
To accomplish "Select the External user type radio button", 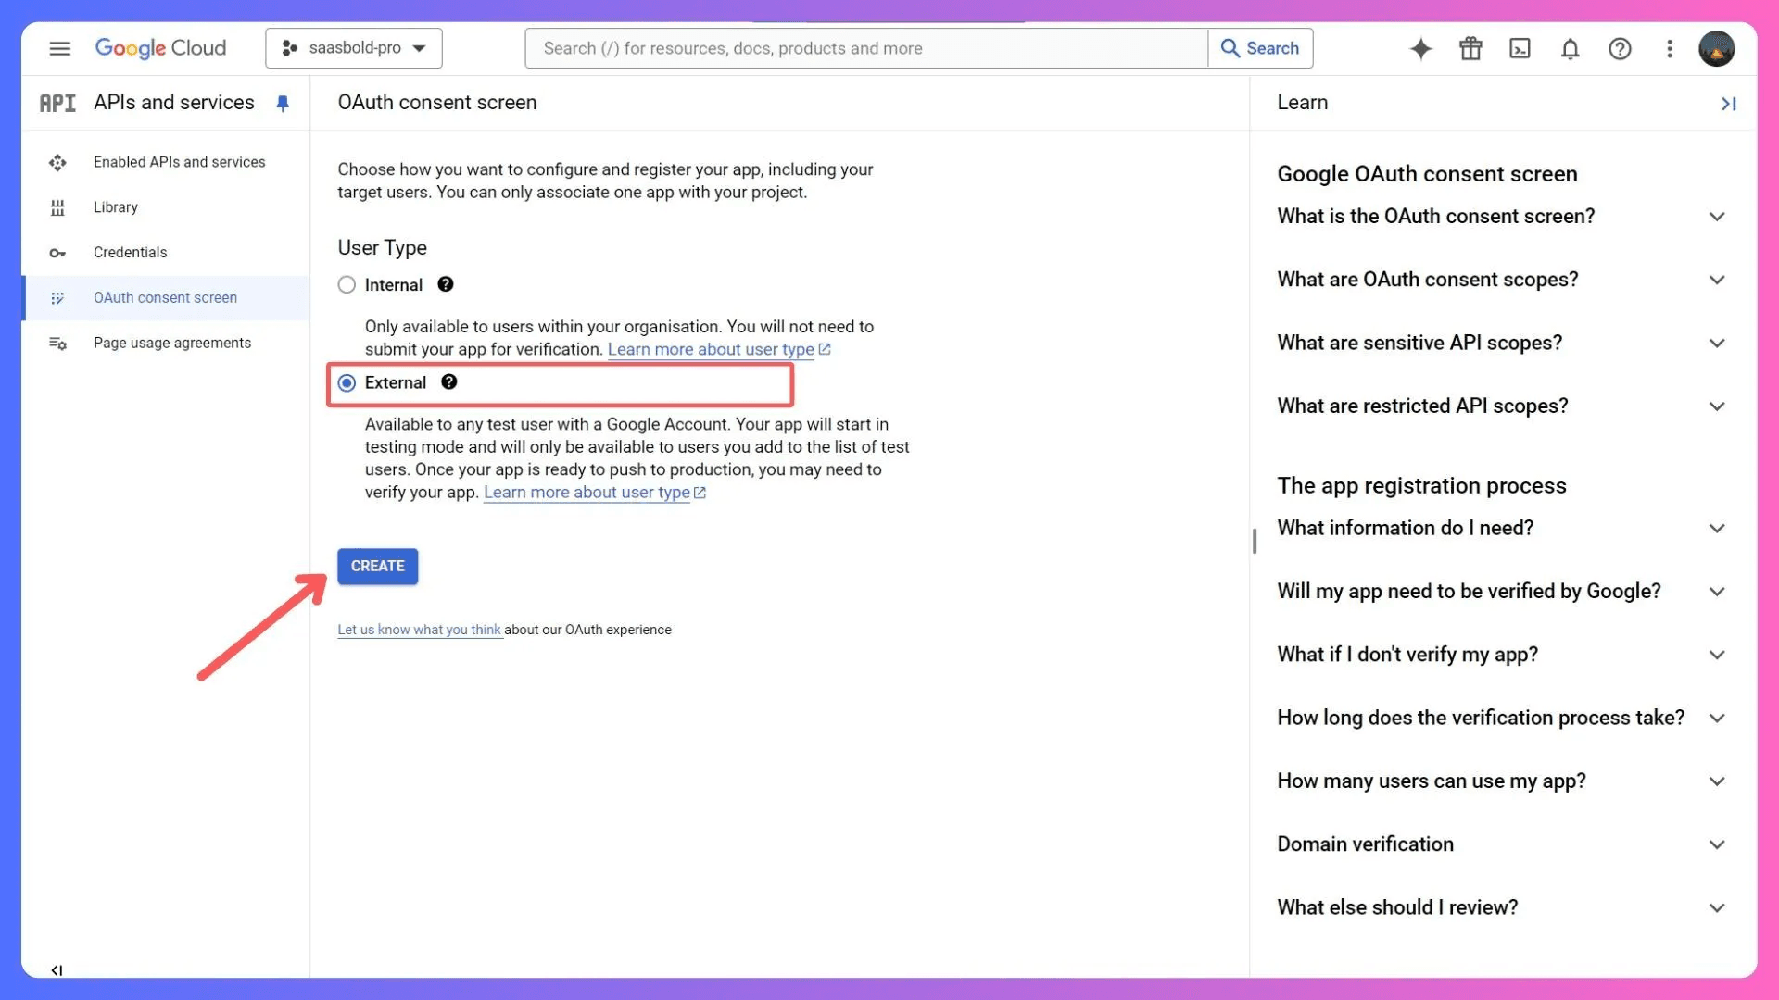I will click(x=346, y=382).
